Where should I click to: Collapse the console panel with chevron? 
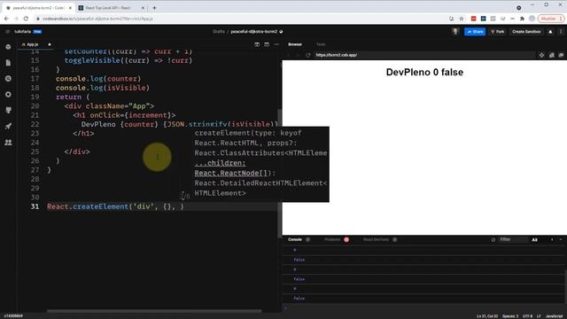click(x=552, y=239)
